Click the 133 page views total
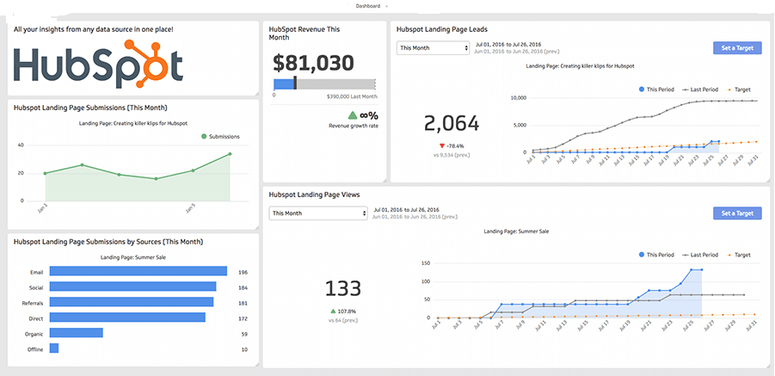The height and width of the screenshot is (376, 775). click(343, 288)
